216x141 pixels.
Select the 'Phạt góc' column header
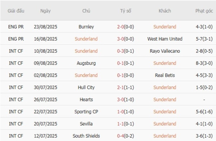click(x=204, y=11)
